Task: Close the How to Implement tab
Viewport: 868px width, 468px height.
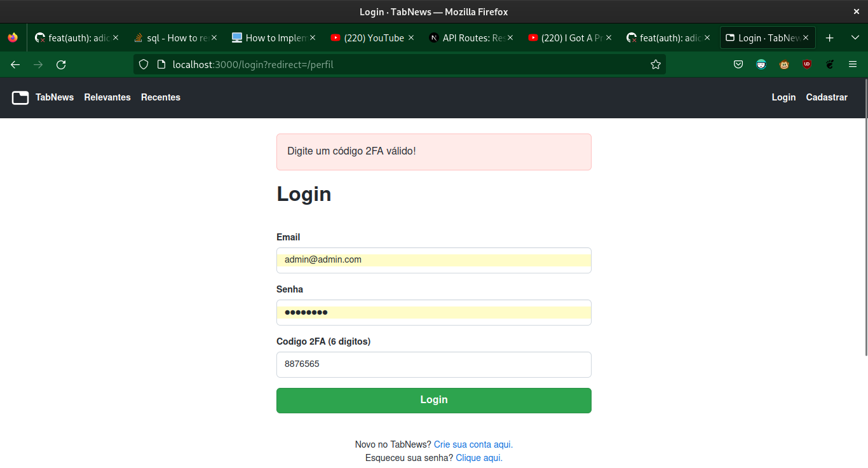Action: pyautogui.click(x=313, y=38)
